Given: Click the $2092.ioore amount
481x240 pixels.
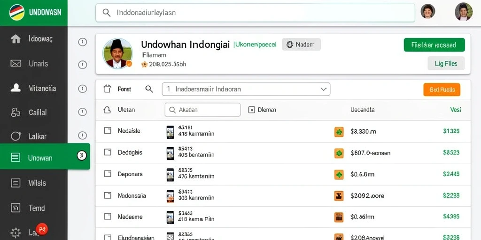Looking at the screenshot, I should tap(367, 195).
